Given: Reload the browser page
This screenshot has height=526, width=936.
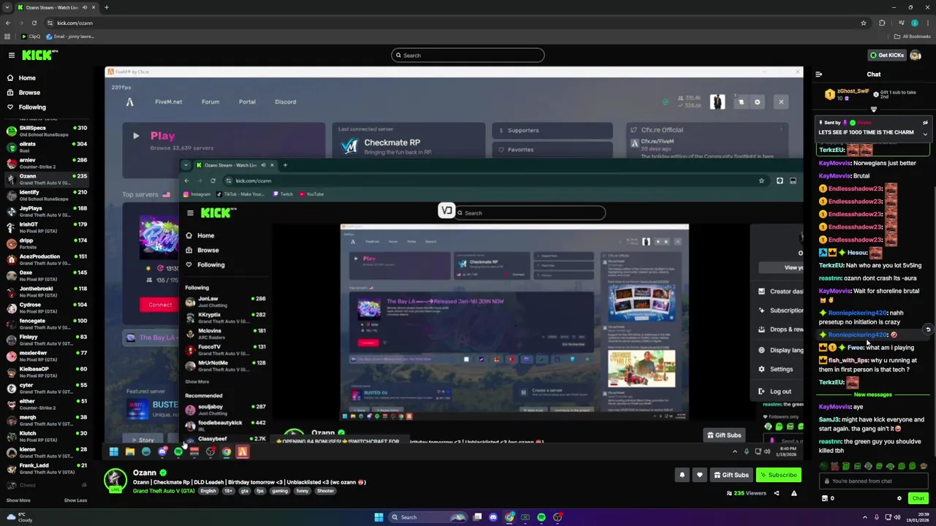Looking at the screenshot, I should 34,23.
